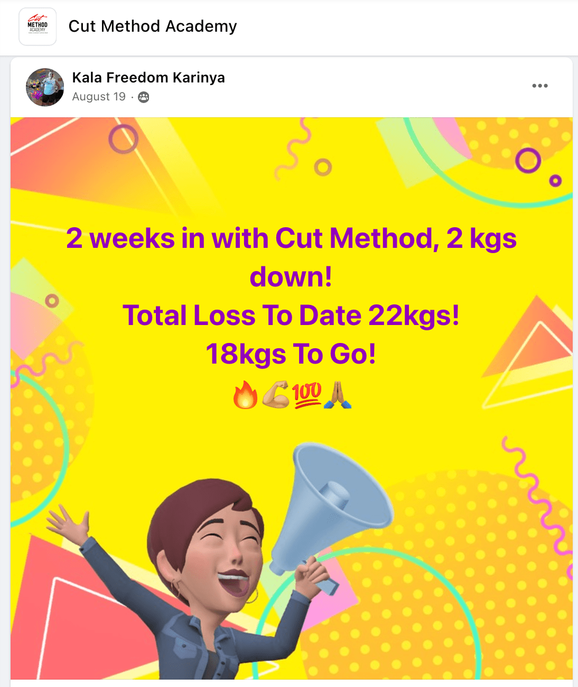Screen dimensions: 578x687
Task: Open the three-dot post options menu
Action: click(x=540, y=86)
